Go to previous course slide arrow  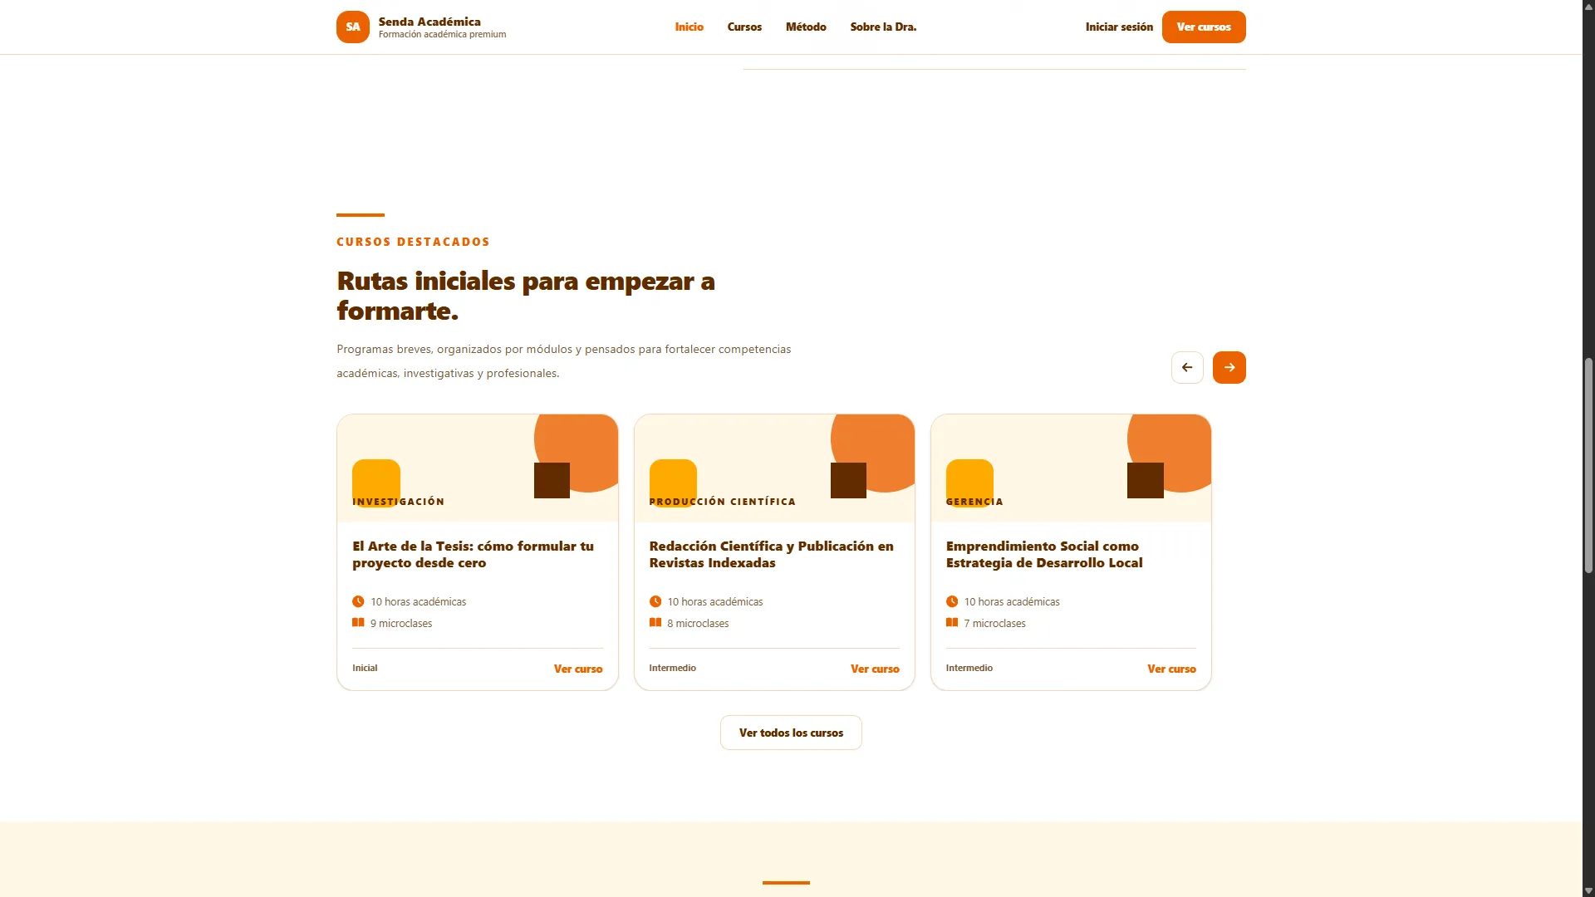coord(1187,367)
